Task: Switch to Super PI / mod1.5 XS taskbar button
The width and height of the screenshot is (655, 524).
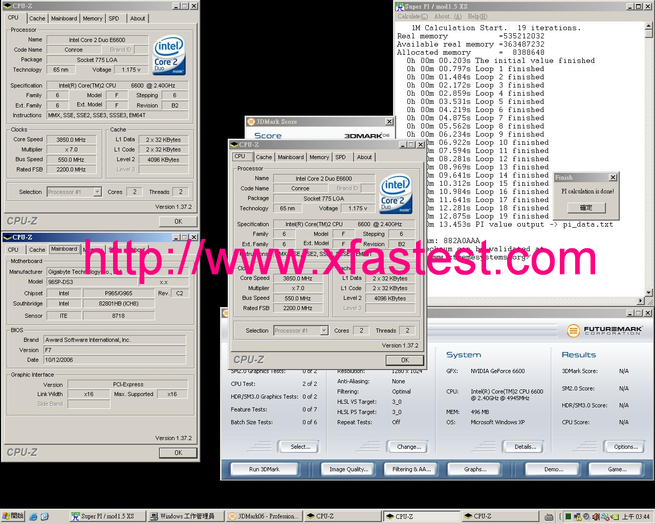Action: 107,516
